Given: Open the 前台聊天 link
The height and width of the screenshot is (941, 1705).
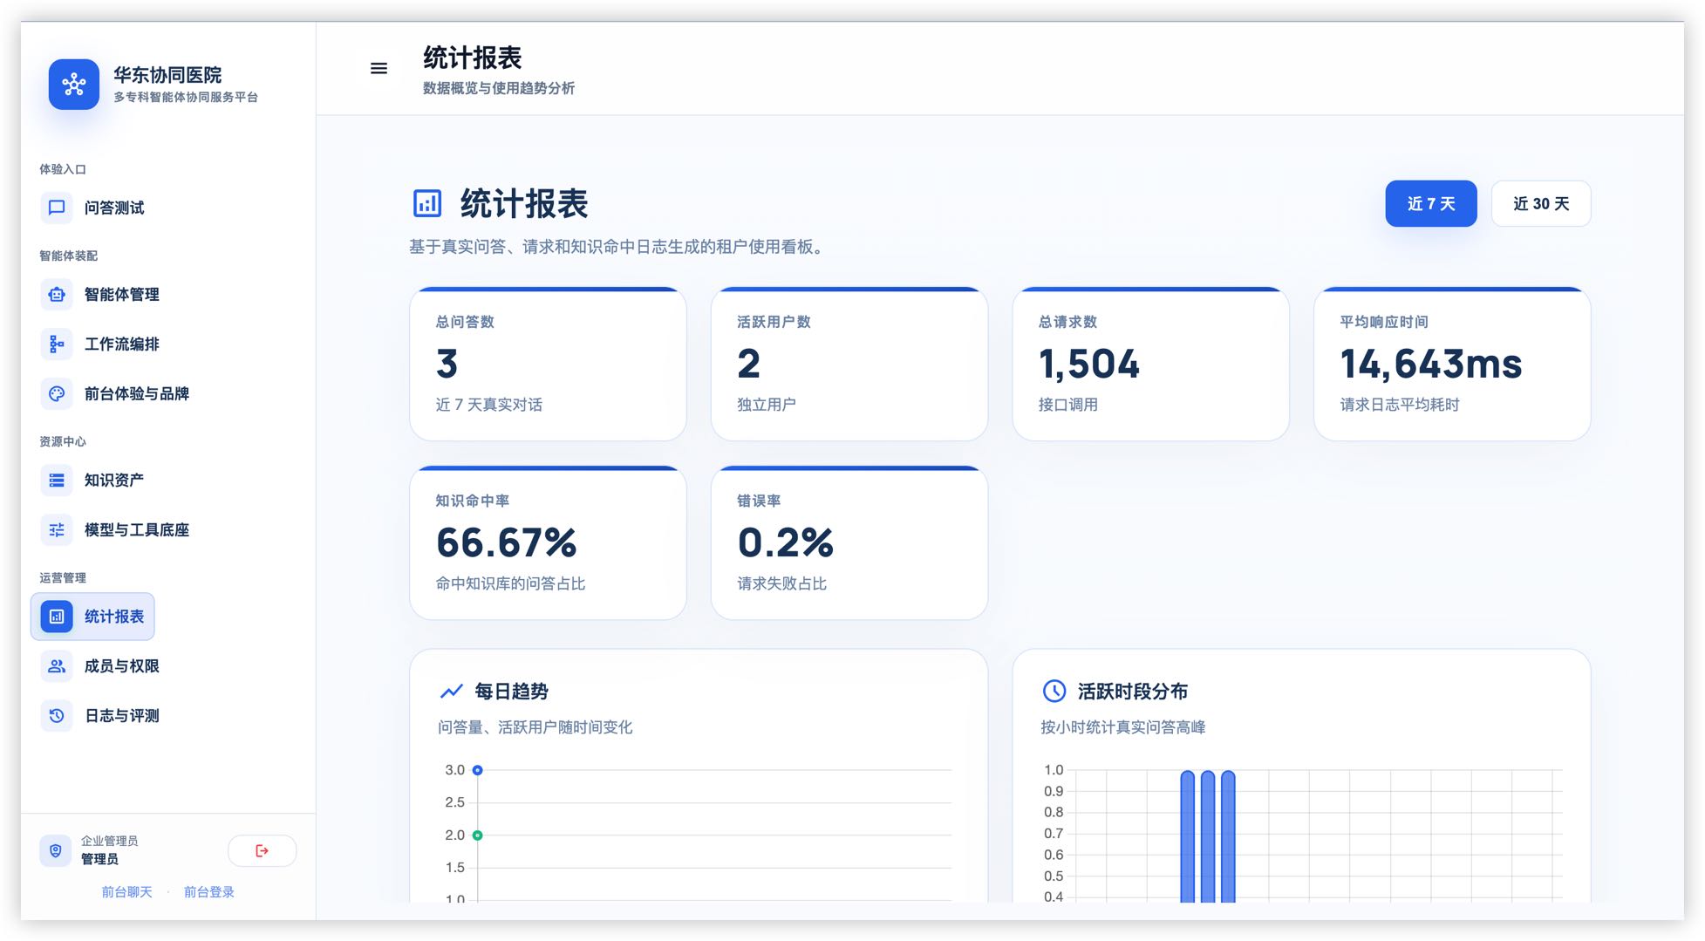Looking at the screenshot, I should tap(126, 892).
